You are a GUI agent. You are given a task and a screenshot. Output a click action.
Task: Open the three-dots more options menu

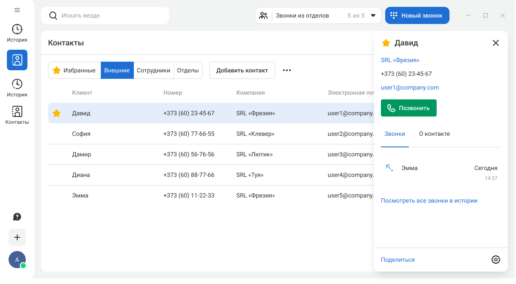click(287, 70)
